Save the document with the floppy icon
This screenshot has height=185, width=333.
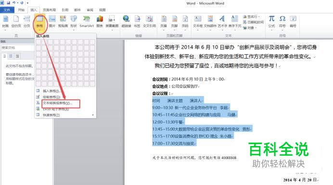coord(8,3)
